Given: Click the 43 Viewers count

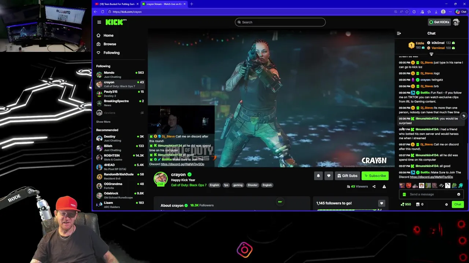Looking at the screenshot, I should point(357,187).
